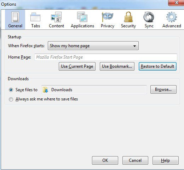Confirm options with the OK button

click(x=105, y=160)
